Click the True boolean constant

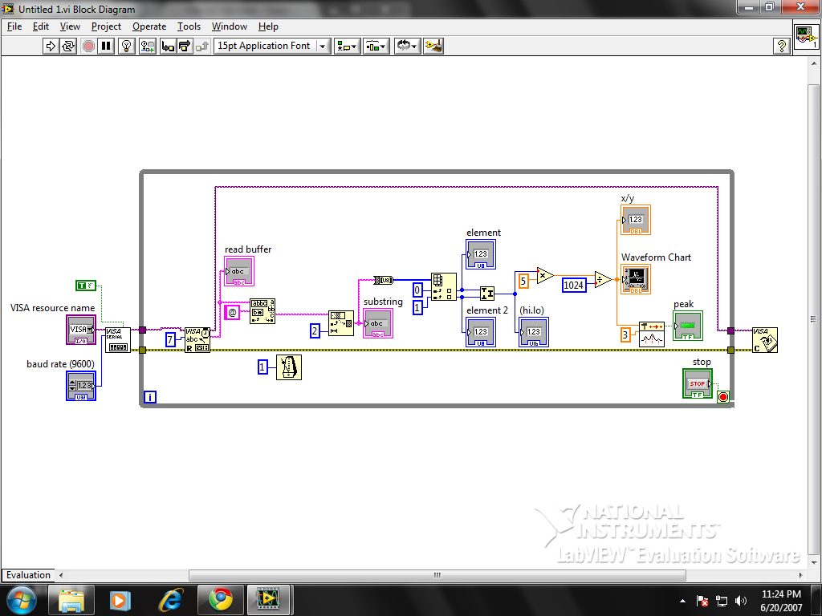click(85, 286)
